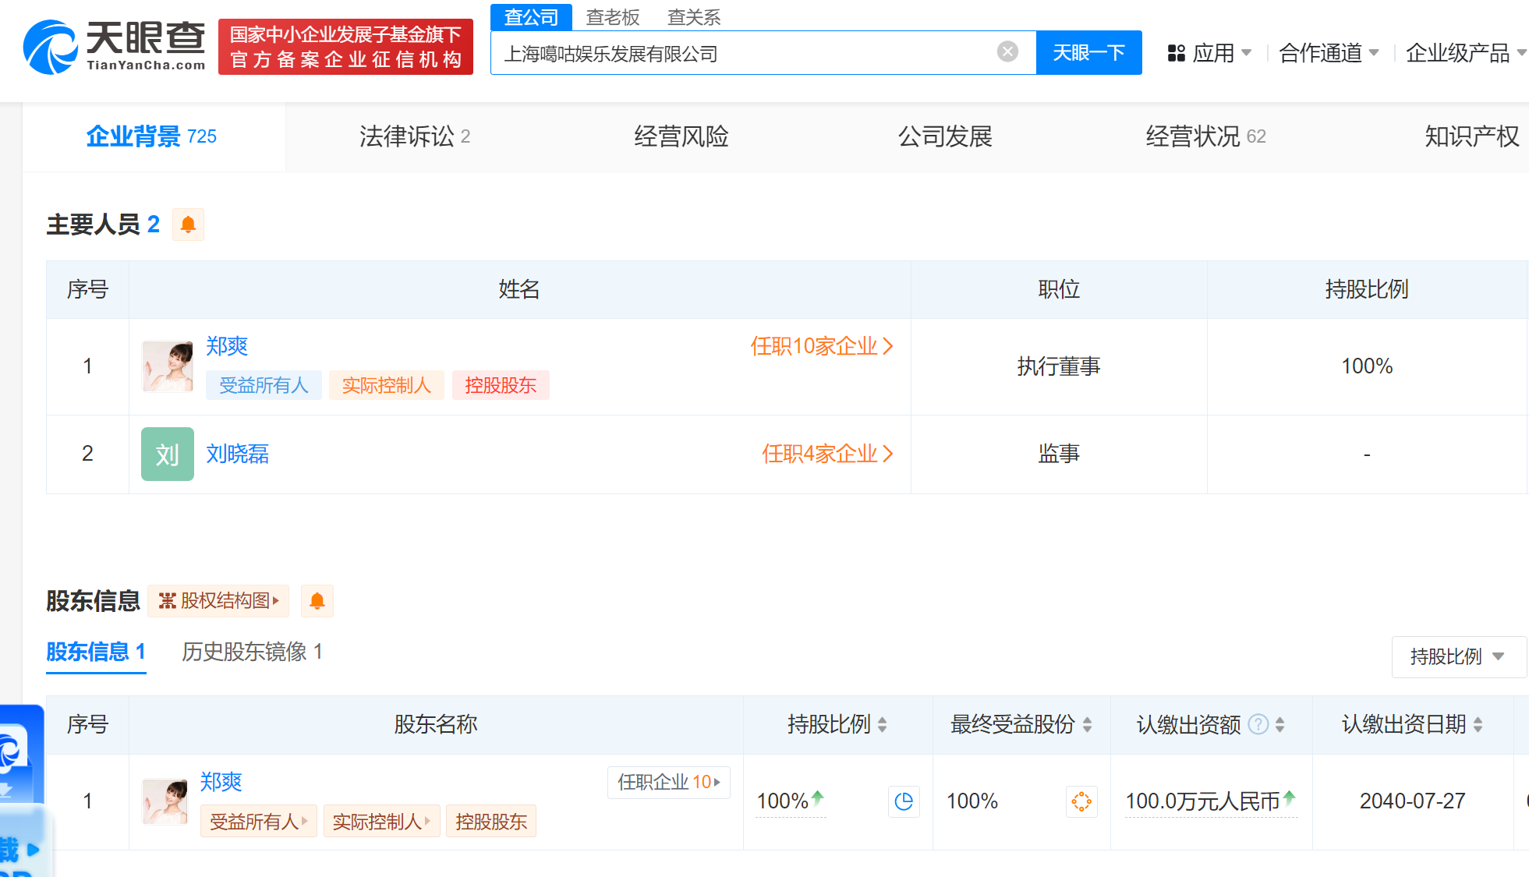Open the 股权结构图 chart button
This screenshot has height=877, width=1529.
click(218, 601)
